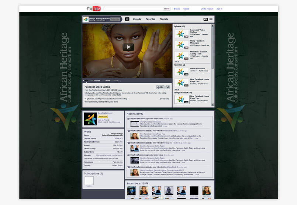The height and width of the screenshot is (205, 297).
Task: Open Meet the Facebook Safety Team thumbnail in Uploads
Action: click(x=182, y=56)
